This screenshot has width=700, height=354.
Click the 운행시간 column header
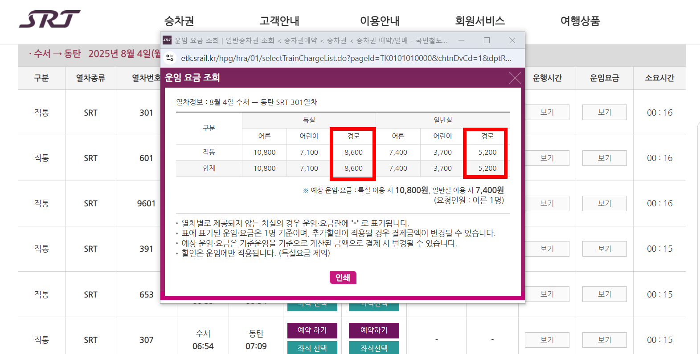click(547, 78)
